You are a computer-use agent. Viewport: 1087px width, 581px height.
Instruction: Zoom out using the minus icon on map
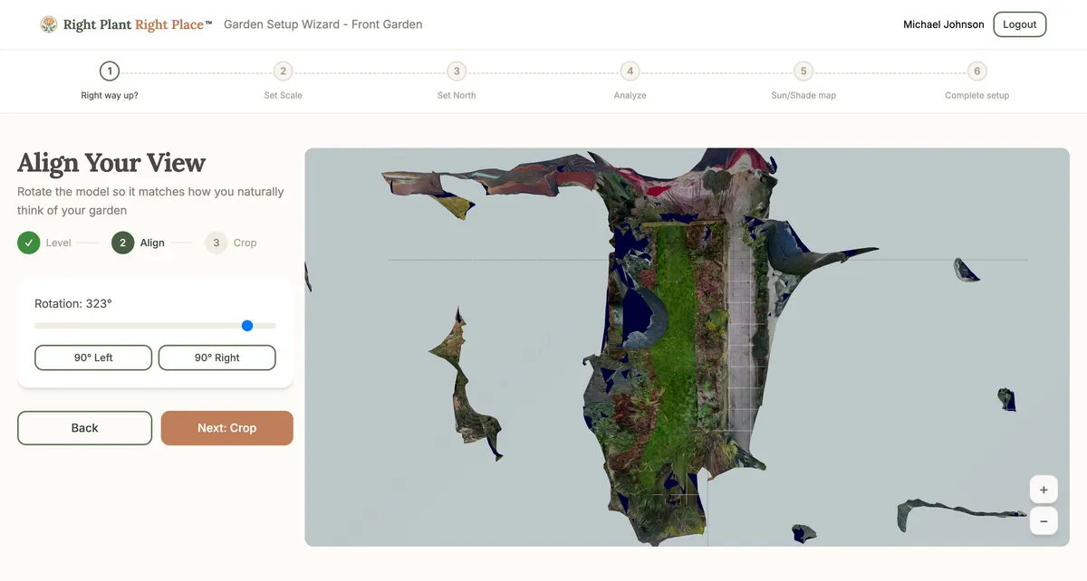[x=1044, y=520]
